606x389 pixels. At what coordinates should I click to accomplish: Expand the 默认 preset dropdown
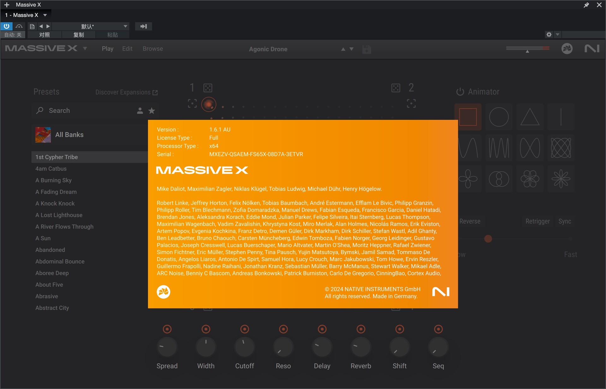(x=125, y=26)
